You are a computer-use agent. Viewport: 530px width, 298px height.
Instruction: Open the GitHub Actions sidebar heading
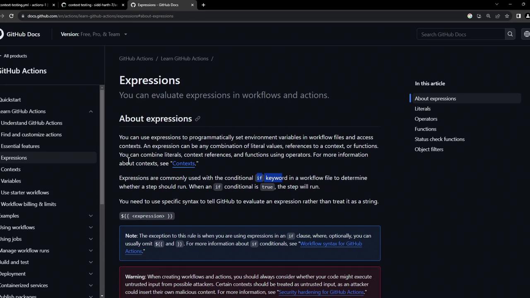click(x=23, y=71)
